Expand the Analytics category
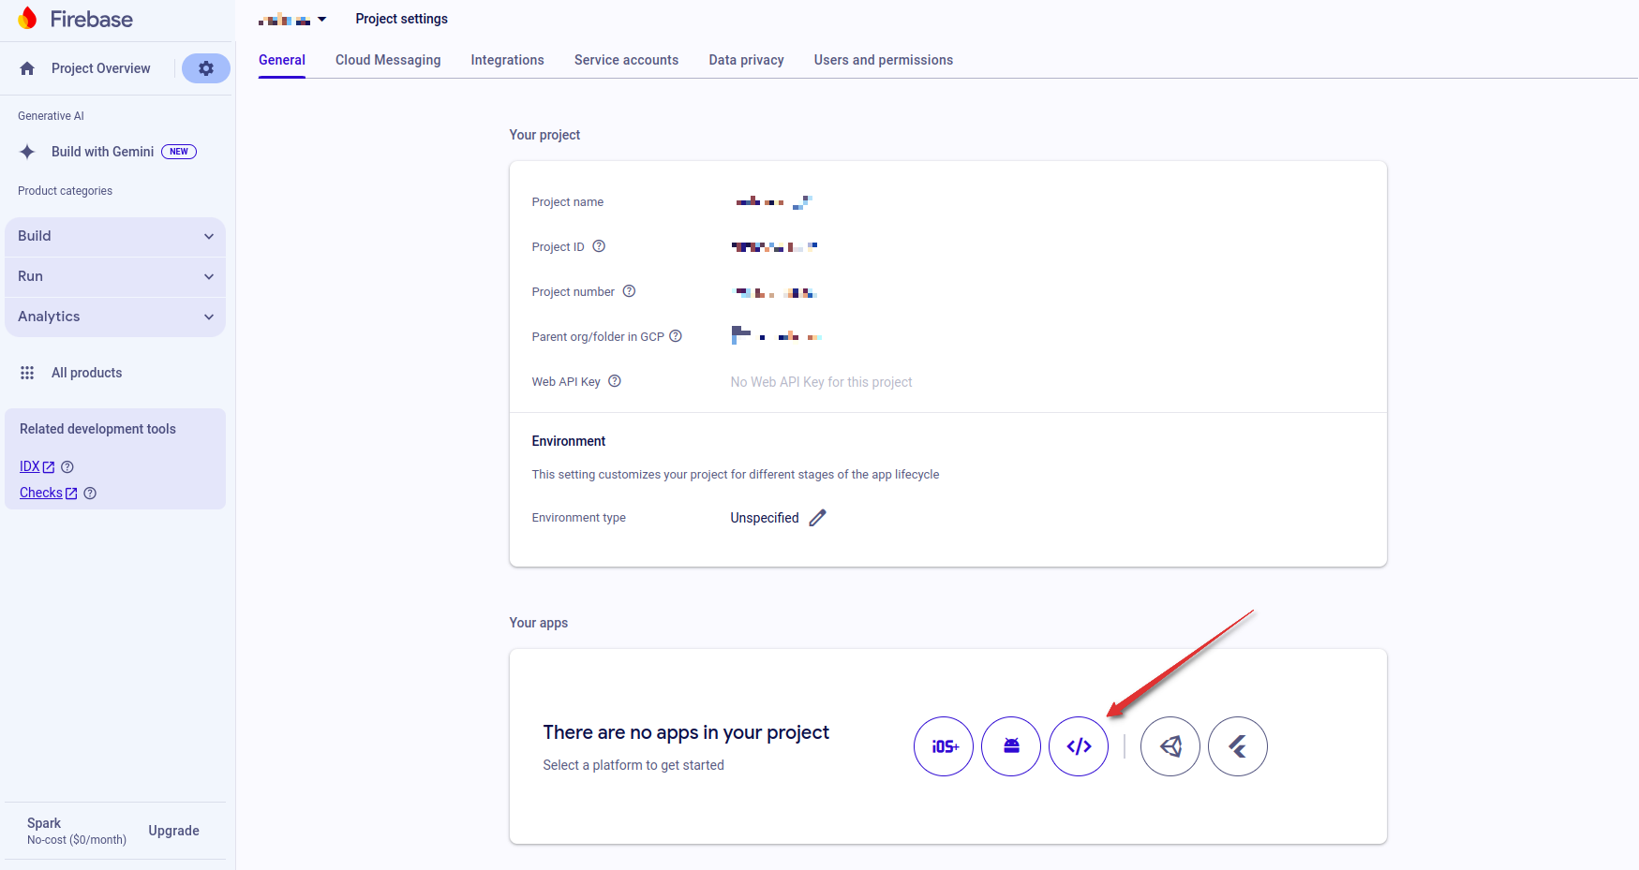The width and height of the screenshot is (1639, 870). pos(115,317)
